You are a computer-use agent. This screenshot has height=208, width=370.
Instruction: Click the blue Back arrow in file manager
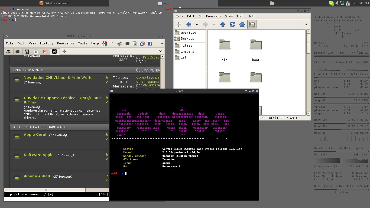click(189, 24)
